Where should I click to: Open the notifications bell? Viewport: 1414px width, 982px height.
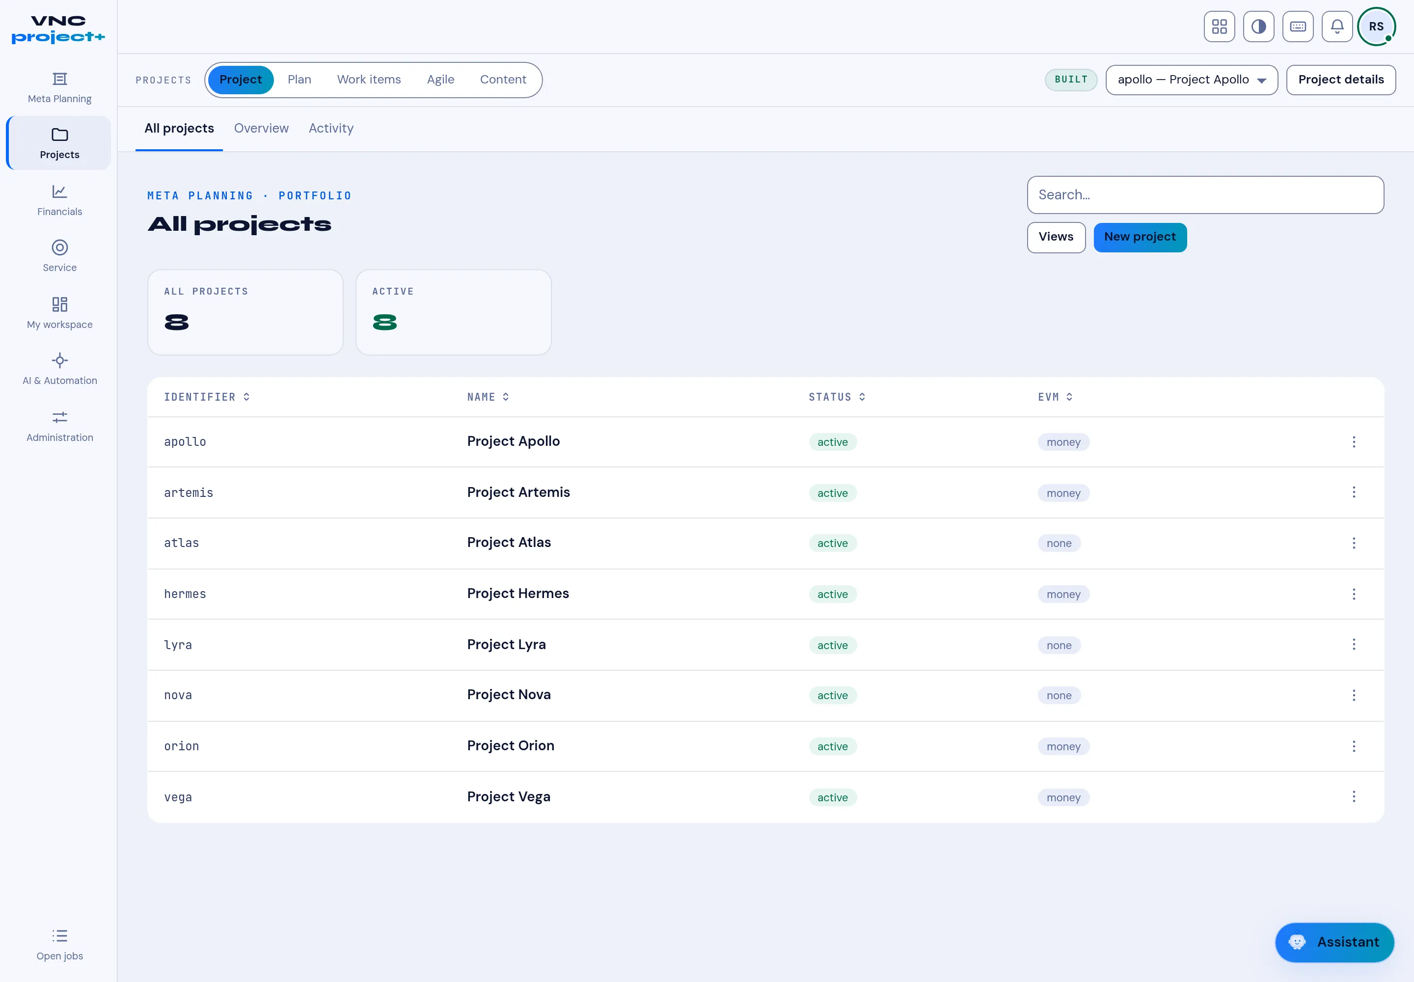[x=1336, y=27]
